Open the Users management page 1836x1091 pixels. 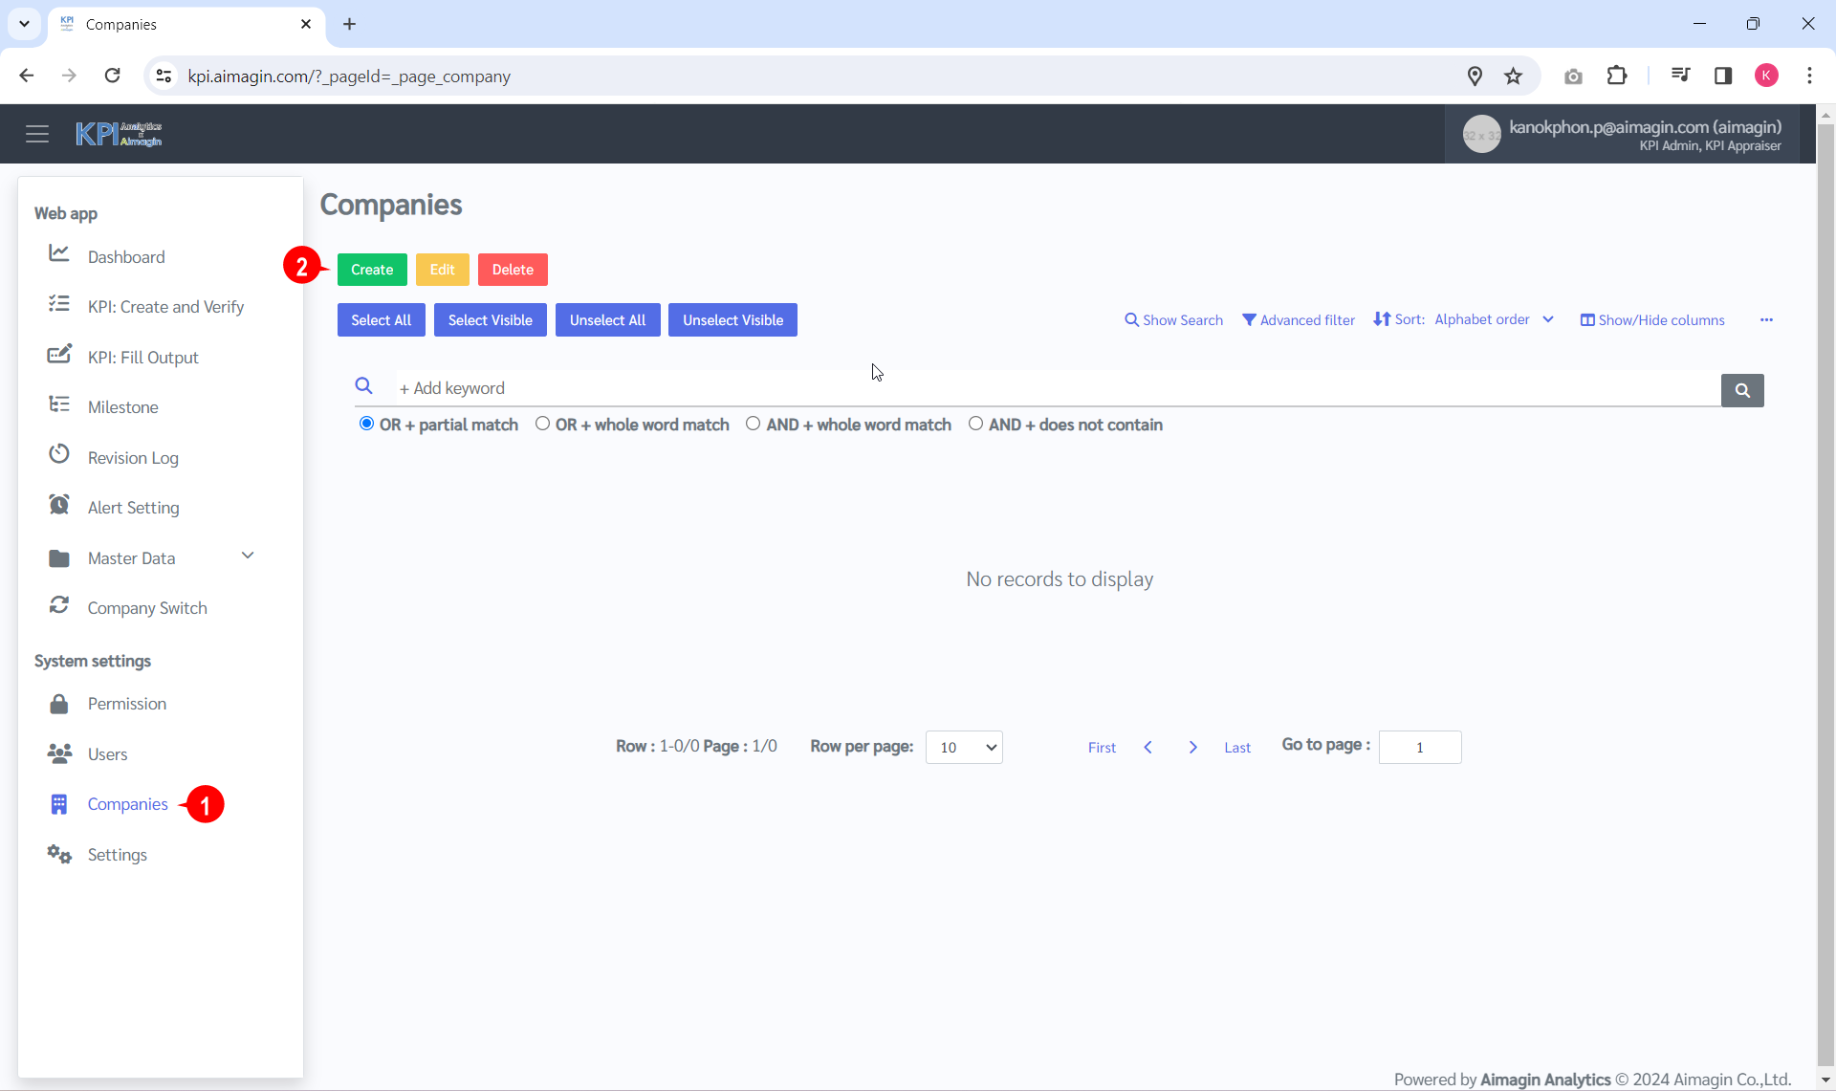[108, 753]
